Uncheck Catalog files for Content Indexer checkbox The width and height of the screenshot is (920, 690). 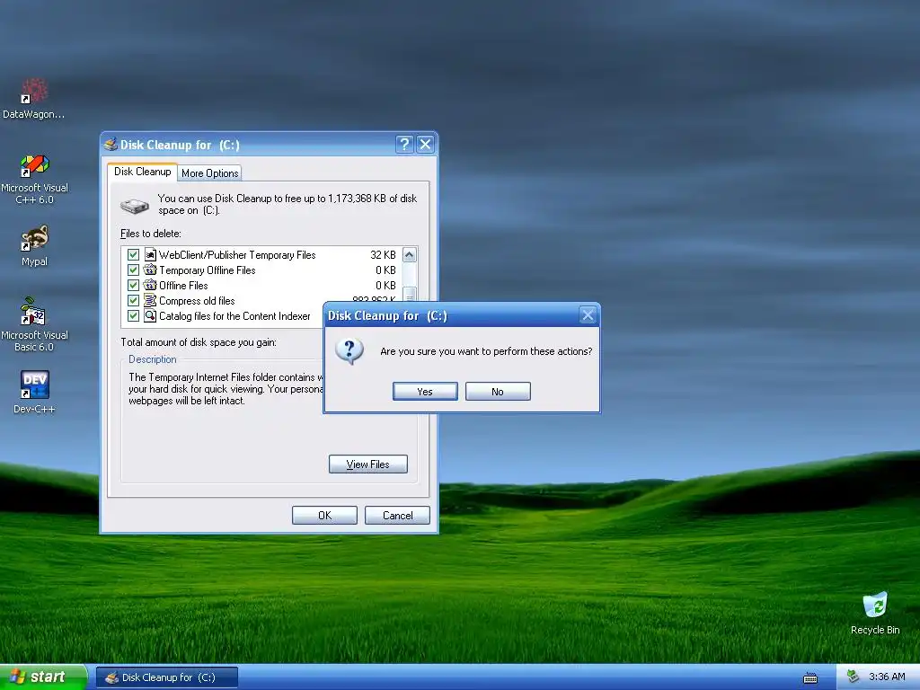pos(133,315)
